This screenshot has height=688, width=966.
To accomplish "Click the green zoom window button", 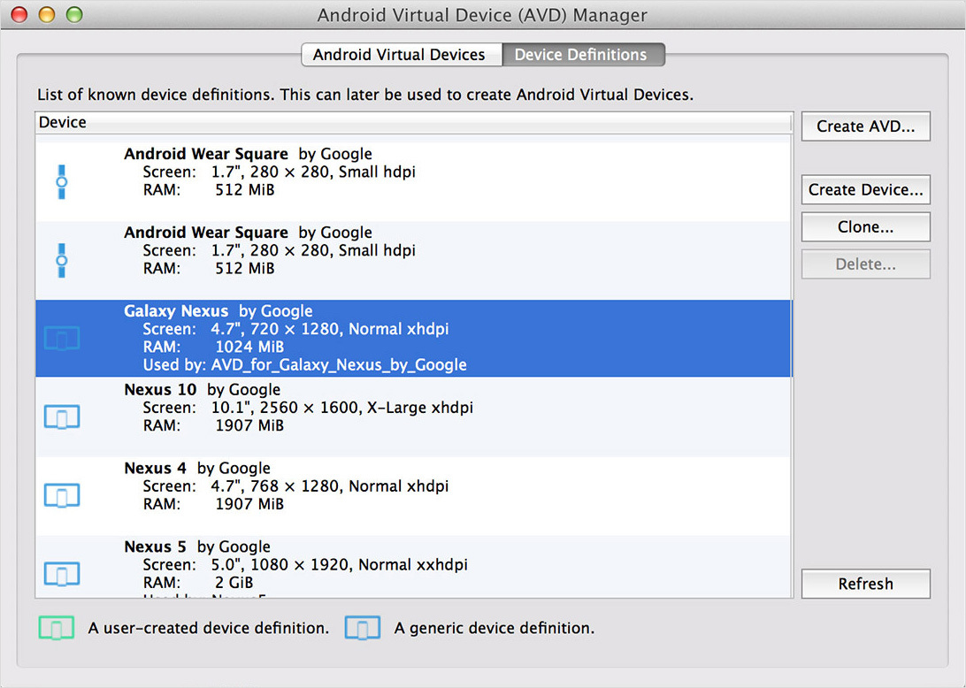I will [74, 15].
